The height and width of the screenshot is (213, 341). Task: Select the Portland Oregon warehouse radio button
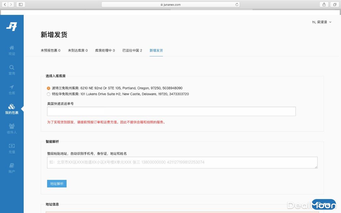[x=49, y=88]
